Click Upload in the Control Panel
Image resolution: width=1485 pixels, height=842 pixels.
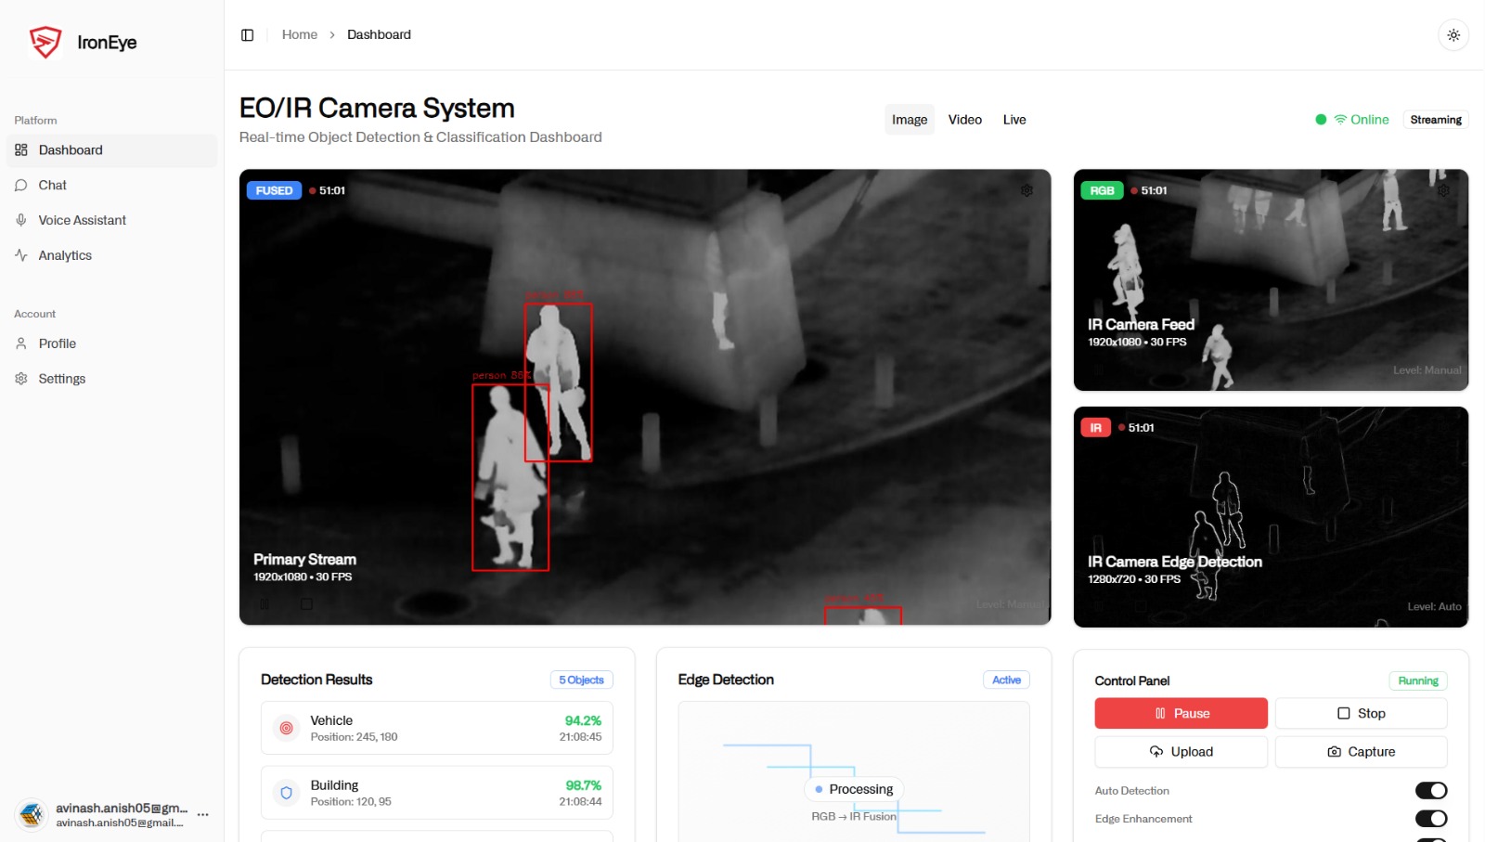point(1180,751)
